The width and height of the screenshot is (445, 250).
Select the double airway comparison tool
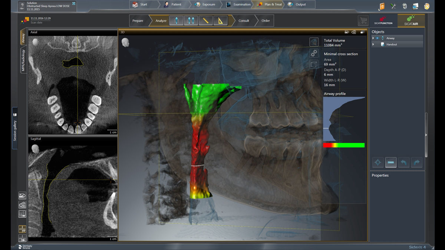[x=191, y=21]
